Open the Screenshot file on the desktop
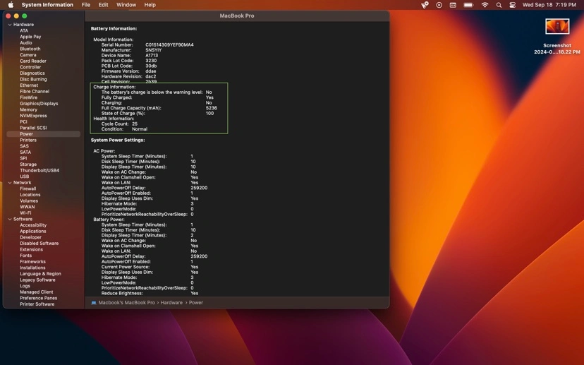 coord(557,26)
